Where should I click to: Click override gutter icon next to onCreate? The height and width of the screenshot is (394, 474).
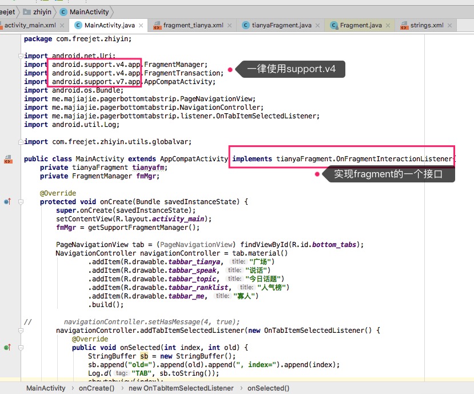click(x=7, y=201)
